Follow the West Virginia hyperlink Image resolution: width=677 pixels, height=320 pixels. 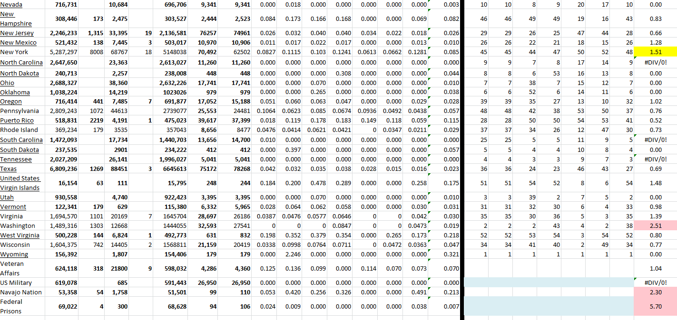(x=20, y=235)
